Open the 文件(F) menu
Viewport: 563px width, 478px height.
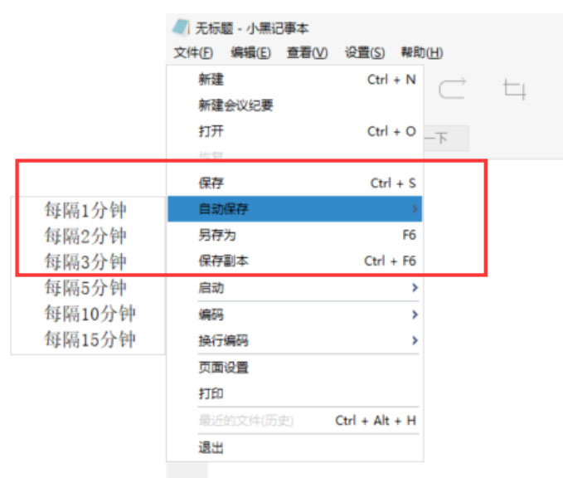[x=193, y=53]
